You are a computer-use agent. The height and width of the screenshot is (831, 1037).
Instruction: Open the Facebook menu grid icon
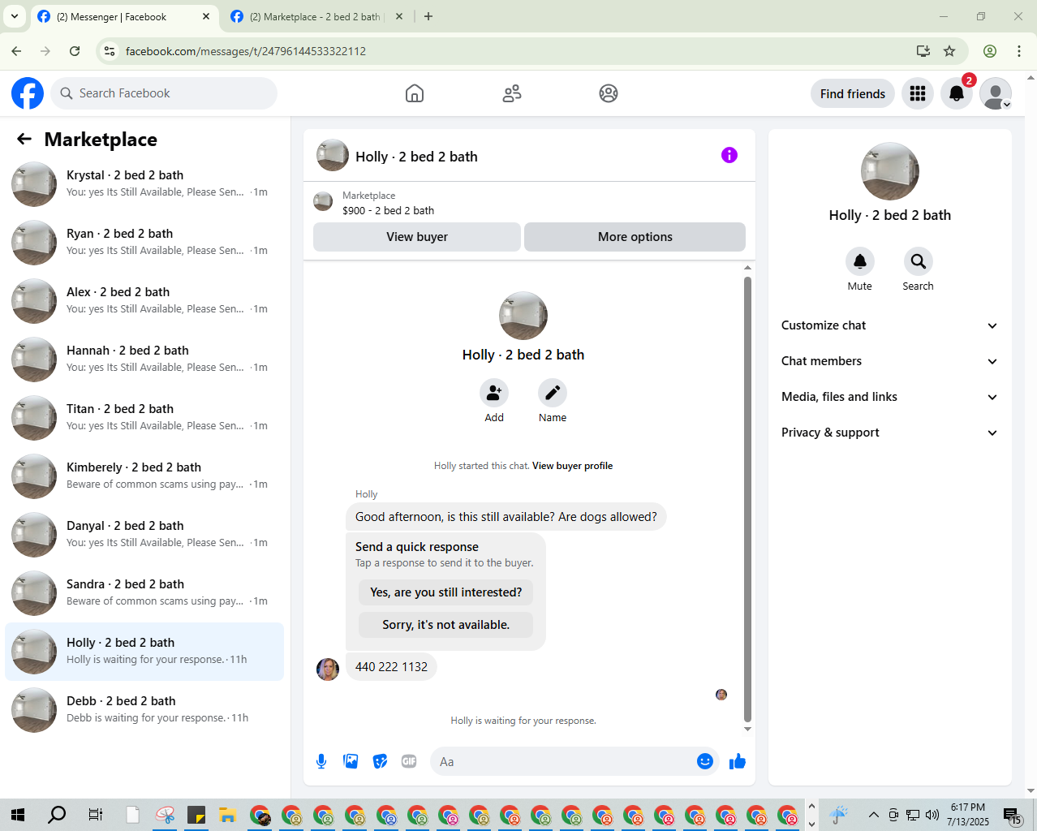918,93
